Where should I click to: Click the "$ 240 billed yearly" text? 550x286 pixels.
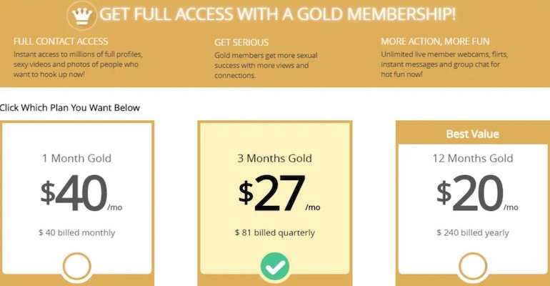click(x=471, y=232)
